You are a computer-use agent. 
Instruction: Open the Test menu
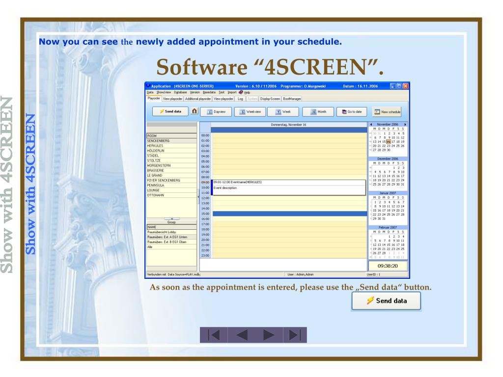click(222, 92)
